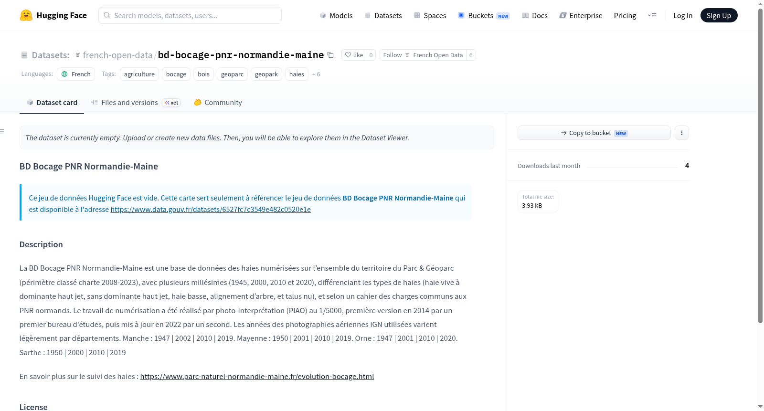Open the parc-naturel-normandie-maine evolution-bocage link
Screen dimensions: 764x411
[257, 376]
